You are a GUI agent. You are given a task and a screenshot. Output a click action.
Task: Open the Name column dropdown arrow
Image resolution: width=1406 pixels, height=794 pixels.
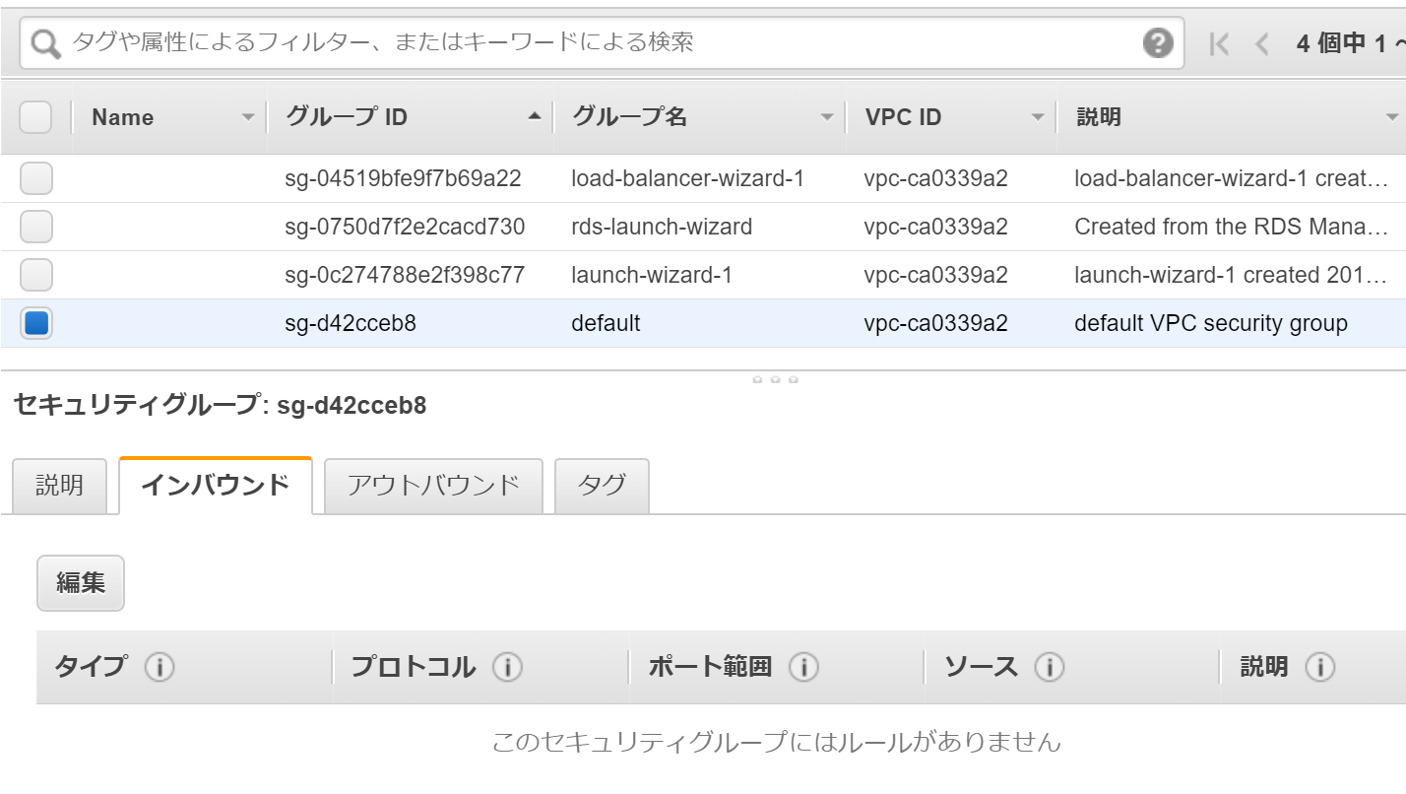[248, 118]
